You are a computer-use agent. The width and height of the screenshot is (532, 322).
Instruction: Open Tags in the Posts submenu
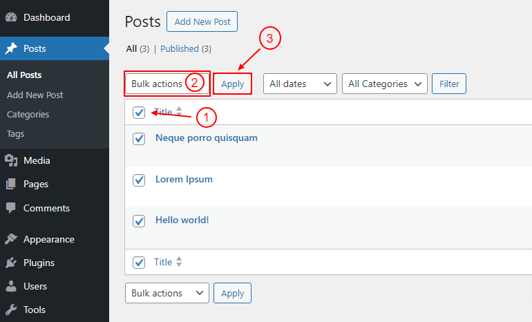coord(16,134)
